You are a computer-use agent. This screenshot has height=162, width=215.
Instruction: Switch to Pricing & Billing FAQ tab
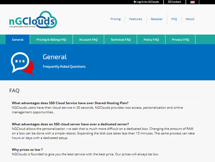51,40
